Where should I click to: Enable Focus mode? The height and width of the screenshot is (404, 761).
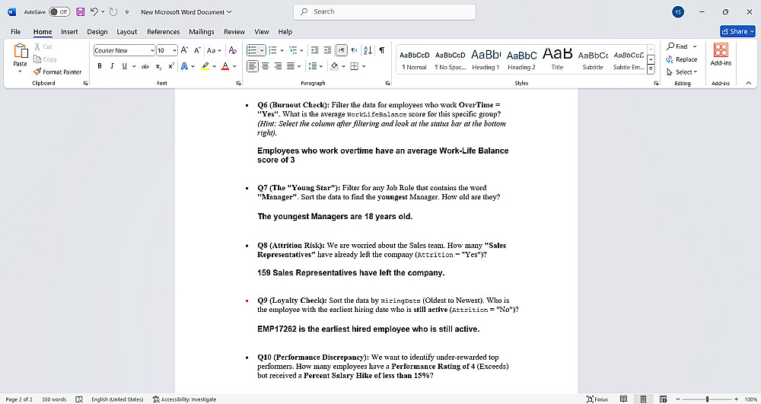[597, 399]
